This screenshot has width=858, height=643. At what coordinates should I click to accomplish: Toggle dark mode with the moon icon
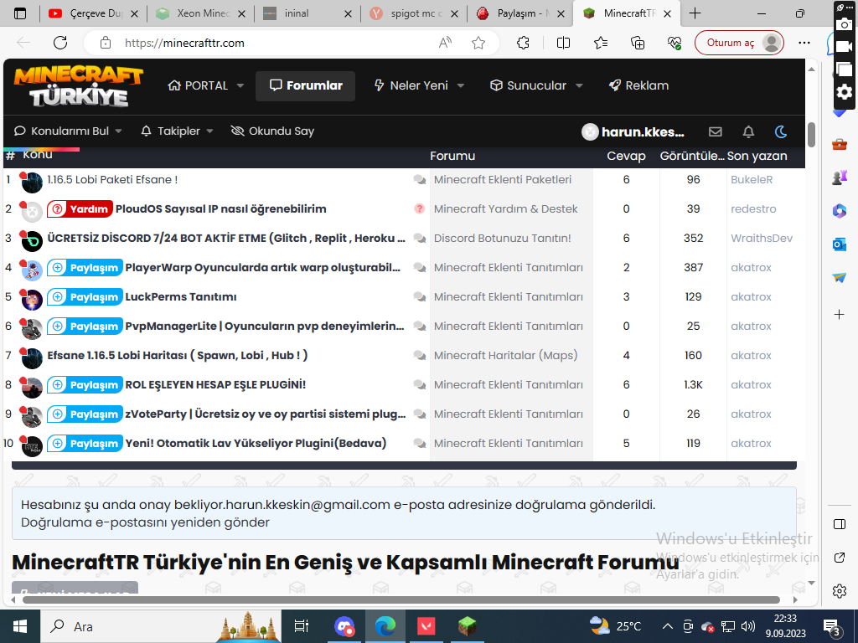point(781,131)
